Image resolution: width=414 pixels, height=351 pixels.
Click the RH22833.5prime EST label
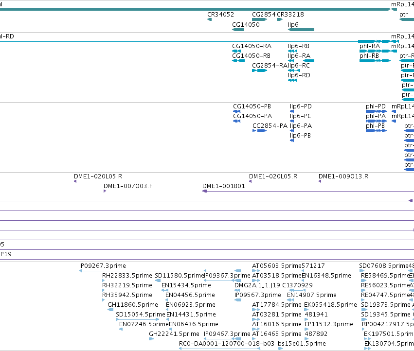click(x=127, y=276)
